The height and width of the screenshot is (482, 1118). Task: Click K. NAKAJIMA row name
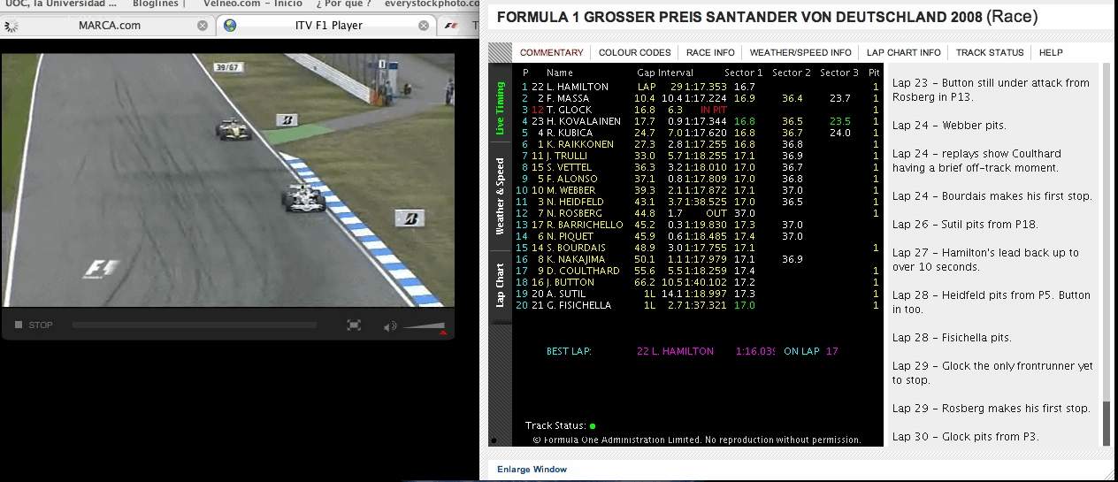[578, 259]
